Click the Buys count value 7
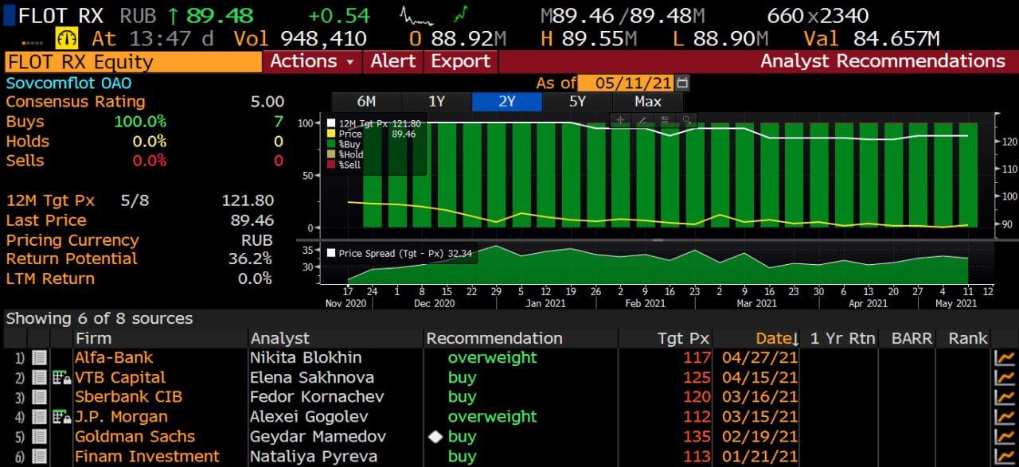1019x467 pixels. [278, 122]
